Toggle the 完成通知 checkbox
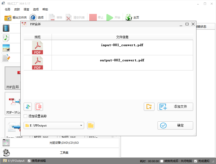 tap(195, 161)
